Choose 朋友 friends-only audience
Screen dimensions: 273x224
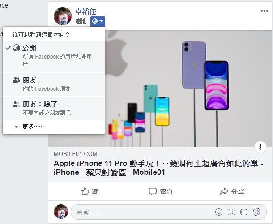click(54, 85)
